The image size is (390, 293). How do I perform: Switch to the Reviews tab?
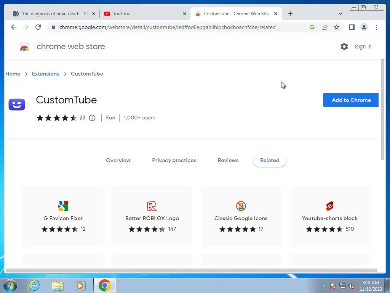coord(228,161)
